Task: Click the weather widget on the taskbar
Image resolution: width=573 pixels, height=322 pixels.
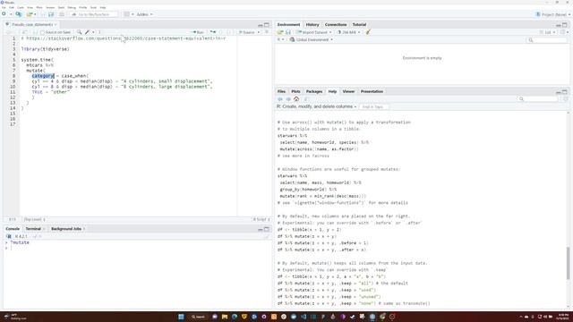Action: point(14,317)
